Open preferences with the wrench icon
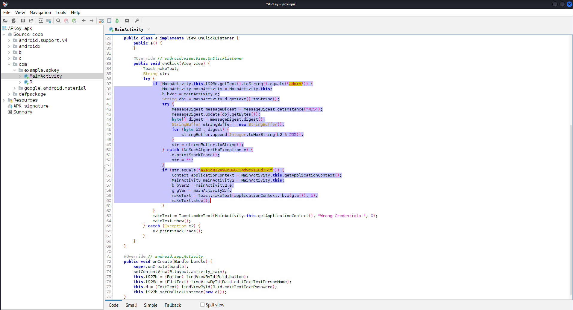Image resolution: width=573 pixels, height=310 pixels. point(137,21)
